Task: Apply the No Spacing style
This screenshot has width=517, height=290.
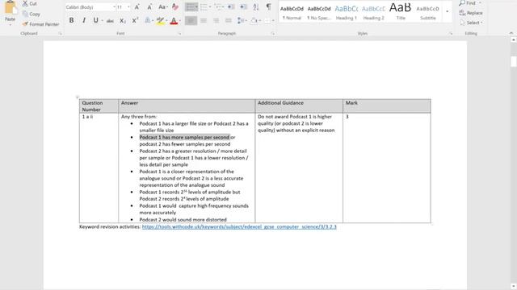Action: [x=319, y=12]
